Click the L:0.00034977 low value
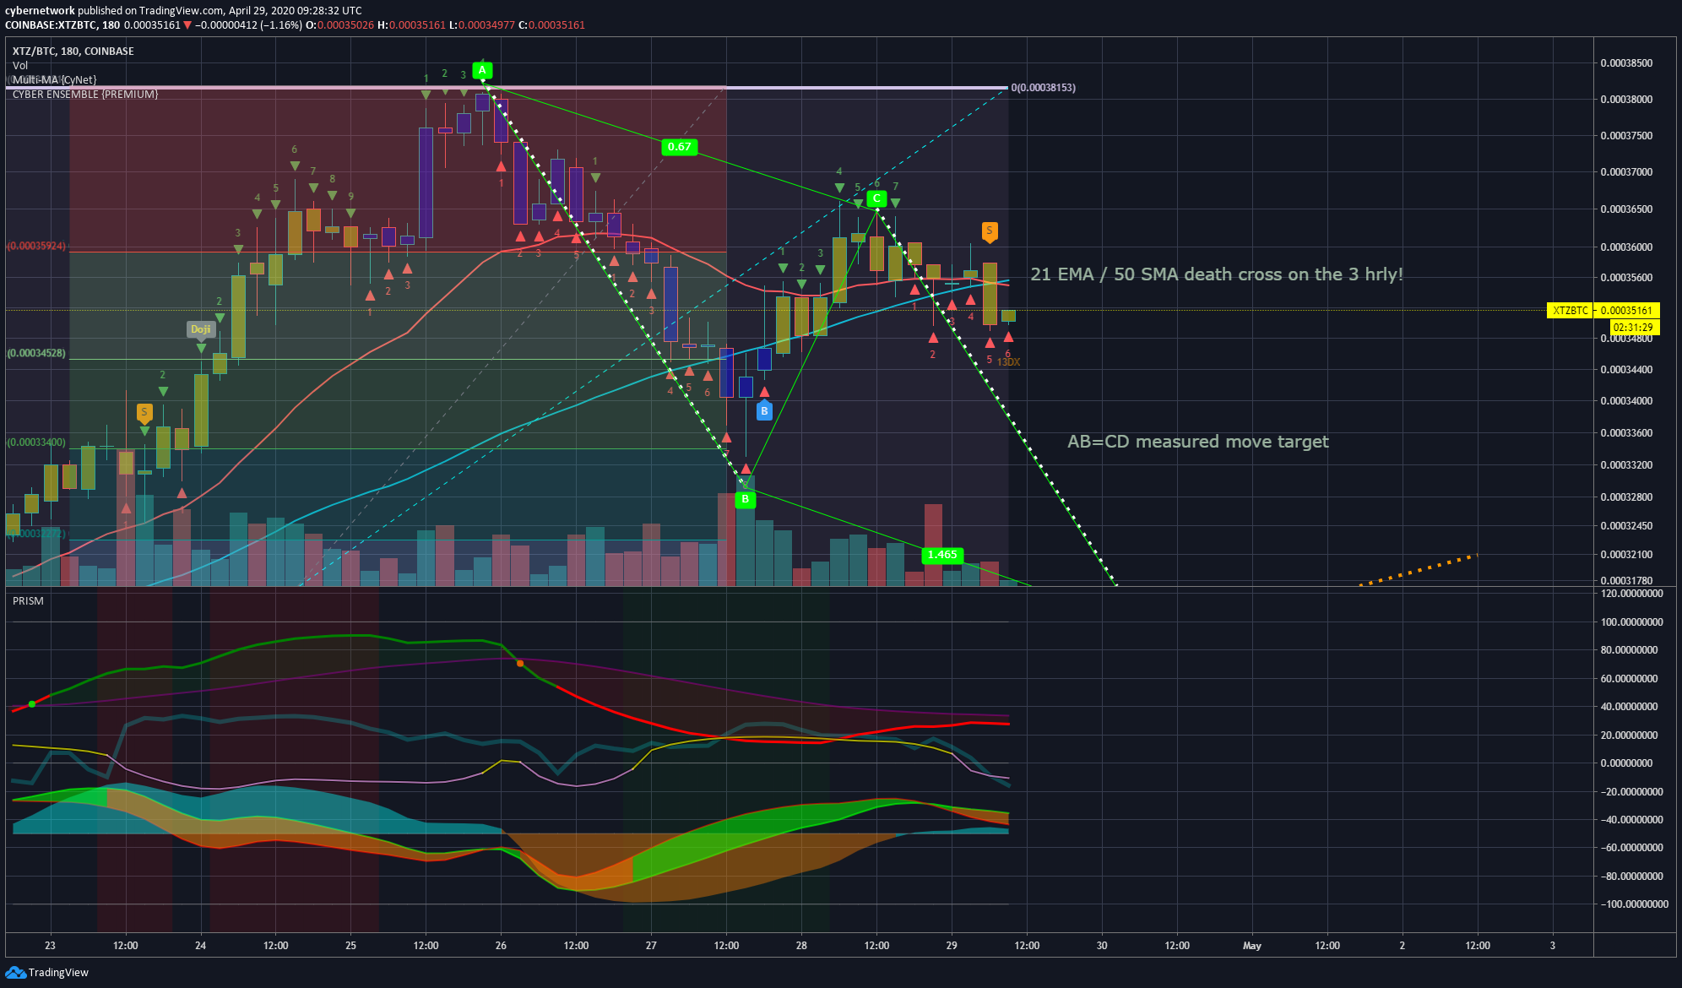 tap(481, 25)
